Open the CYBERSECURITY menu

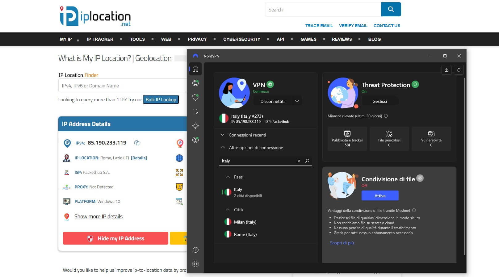click(x=242, y=39)
